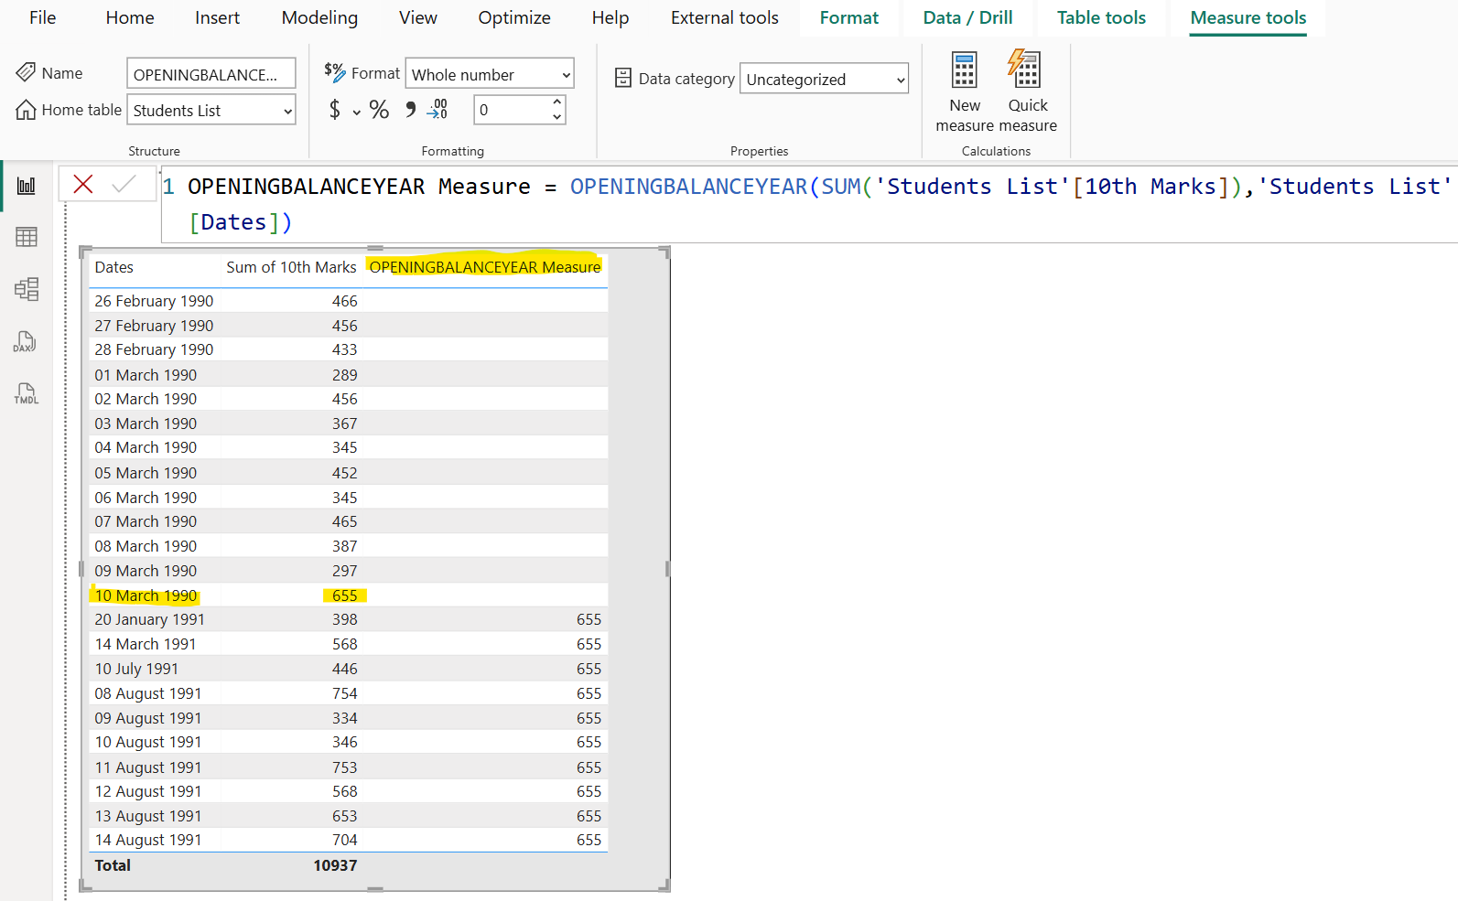Open the Home ribbon tab
The width and height of the screenshot is (1458, 901).
pyautogui.click(x=130, y=17)
